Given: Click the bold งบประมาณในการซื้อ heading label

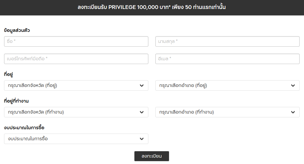Looking at the screenshot, I should (24, 128).
